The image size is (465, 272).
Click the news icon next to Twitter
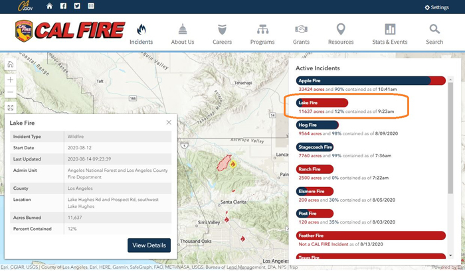[91, 6]
